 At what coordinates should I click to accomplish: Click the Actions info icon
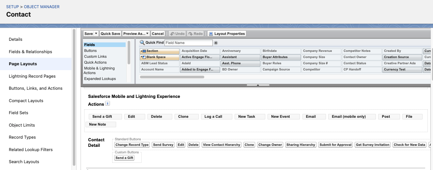pos(108,103)
